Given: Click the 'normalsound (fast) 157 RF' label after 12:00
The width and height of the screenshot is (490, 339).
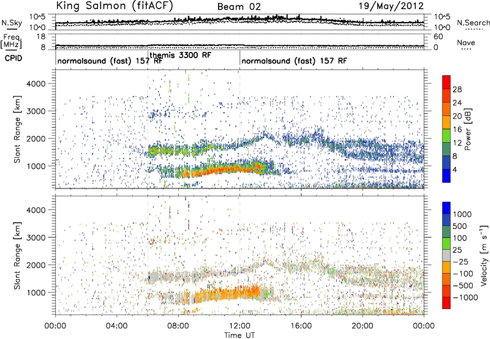Looking at the screenshot, I should (x=294, y=61).
